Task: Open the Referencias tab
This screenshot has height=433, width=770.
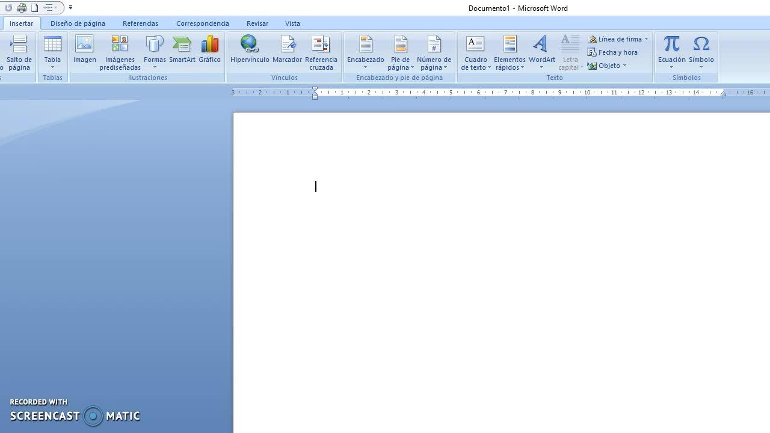Action: click(x=140, y=23)
